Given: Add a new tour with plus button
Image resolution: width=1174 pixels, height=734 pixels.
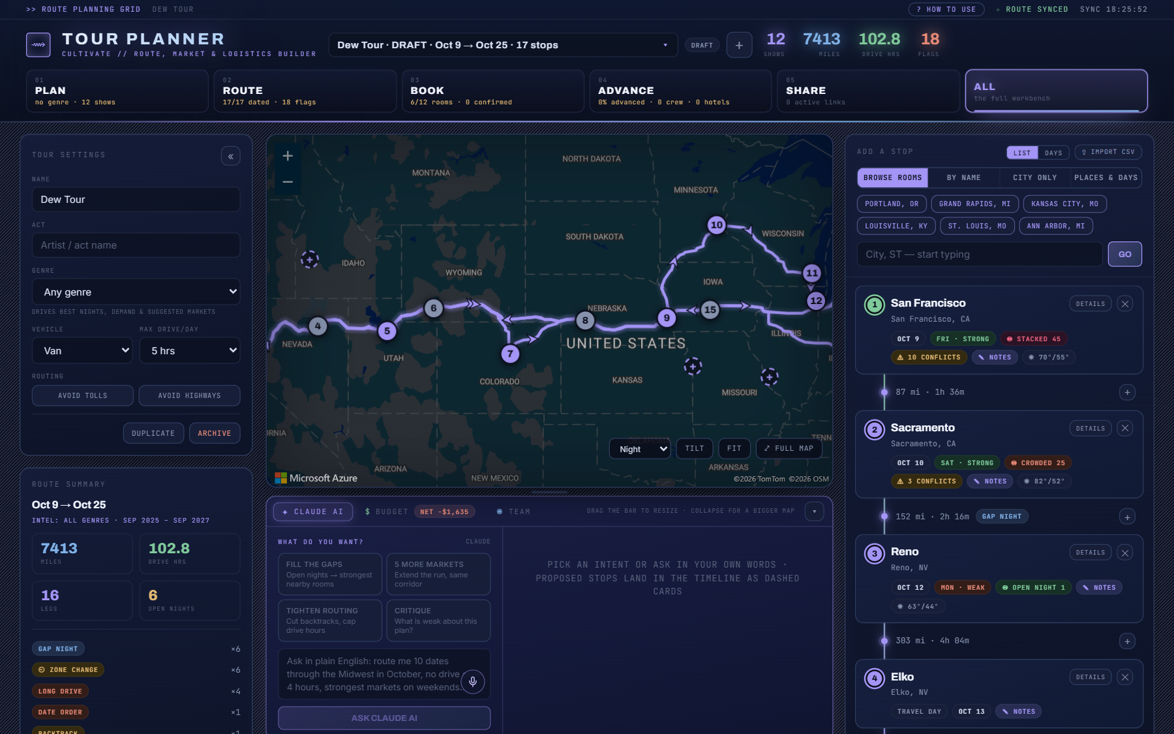Looking at the screenshot, I should (739, 45).
